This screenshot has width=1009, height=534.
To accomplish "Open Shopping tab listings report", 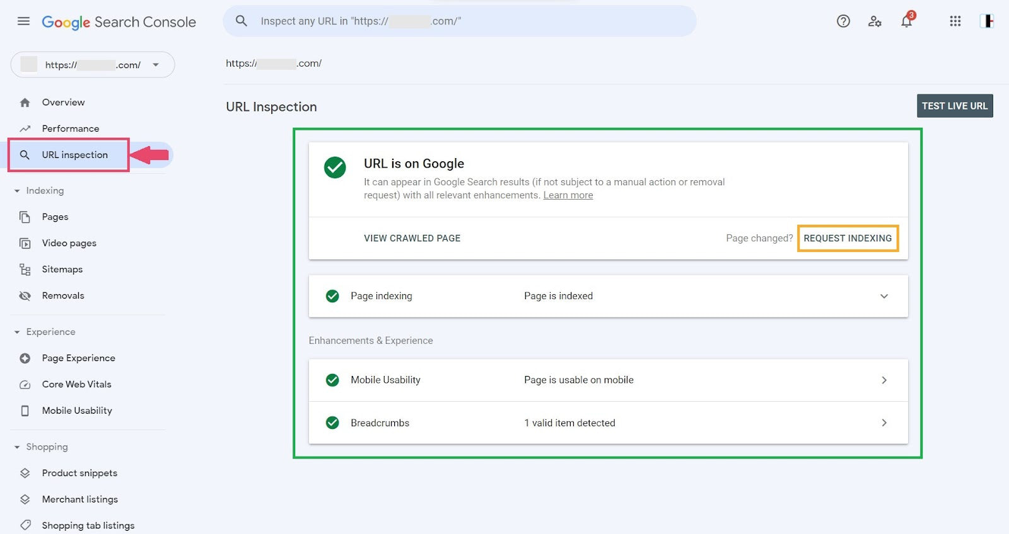I will (x=88, y=525).
